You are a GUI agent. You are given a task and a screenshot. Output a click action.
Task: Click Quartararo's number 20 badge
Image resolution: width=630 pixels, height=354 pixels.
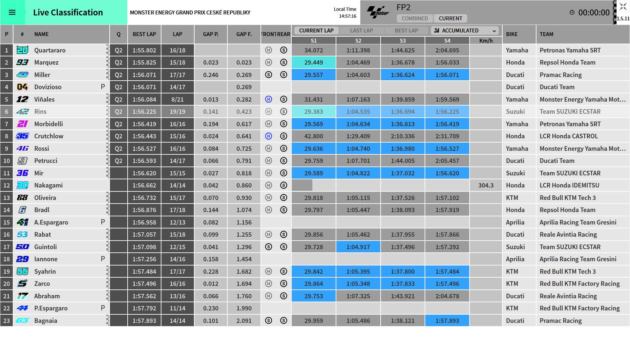(22, 50)
